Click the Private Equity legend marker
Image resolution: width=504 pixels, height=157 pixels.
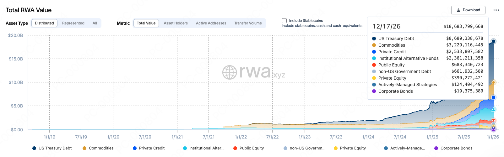tap(336, 148)
